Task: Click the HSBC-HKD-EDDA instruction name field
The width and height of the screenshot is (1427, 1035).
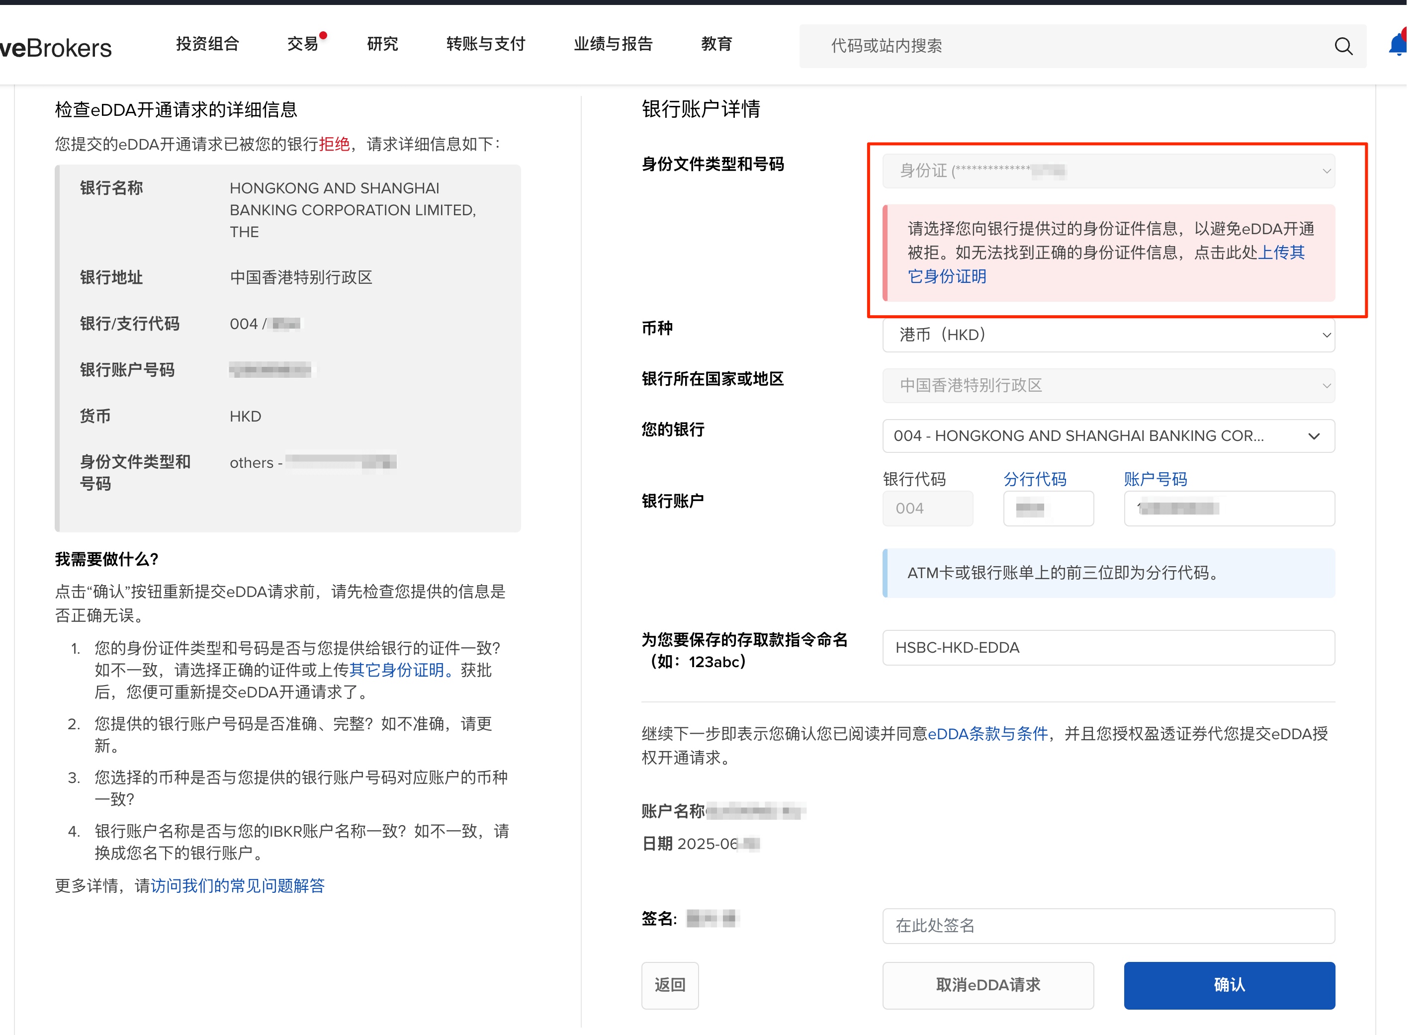Action: click(x=1108, y=647)
